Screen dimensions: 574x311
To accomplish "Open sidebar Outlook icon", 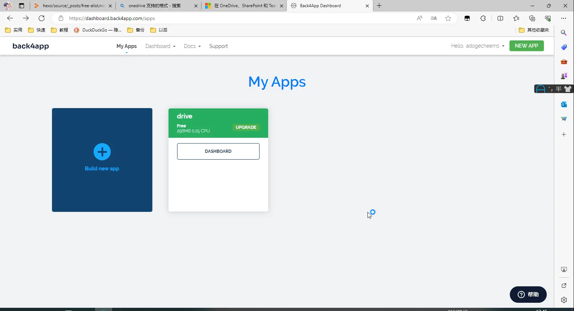I will (x=564, y=105).
